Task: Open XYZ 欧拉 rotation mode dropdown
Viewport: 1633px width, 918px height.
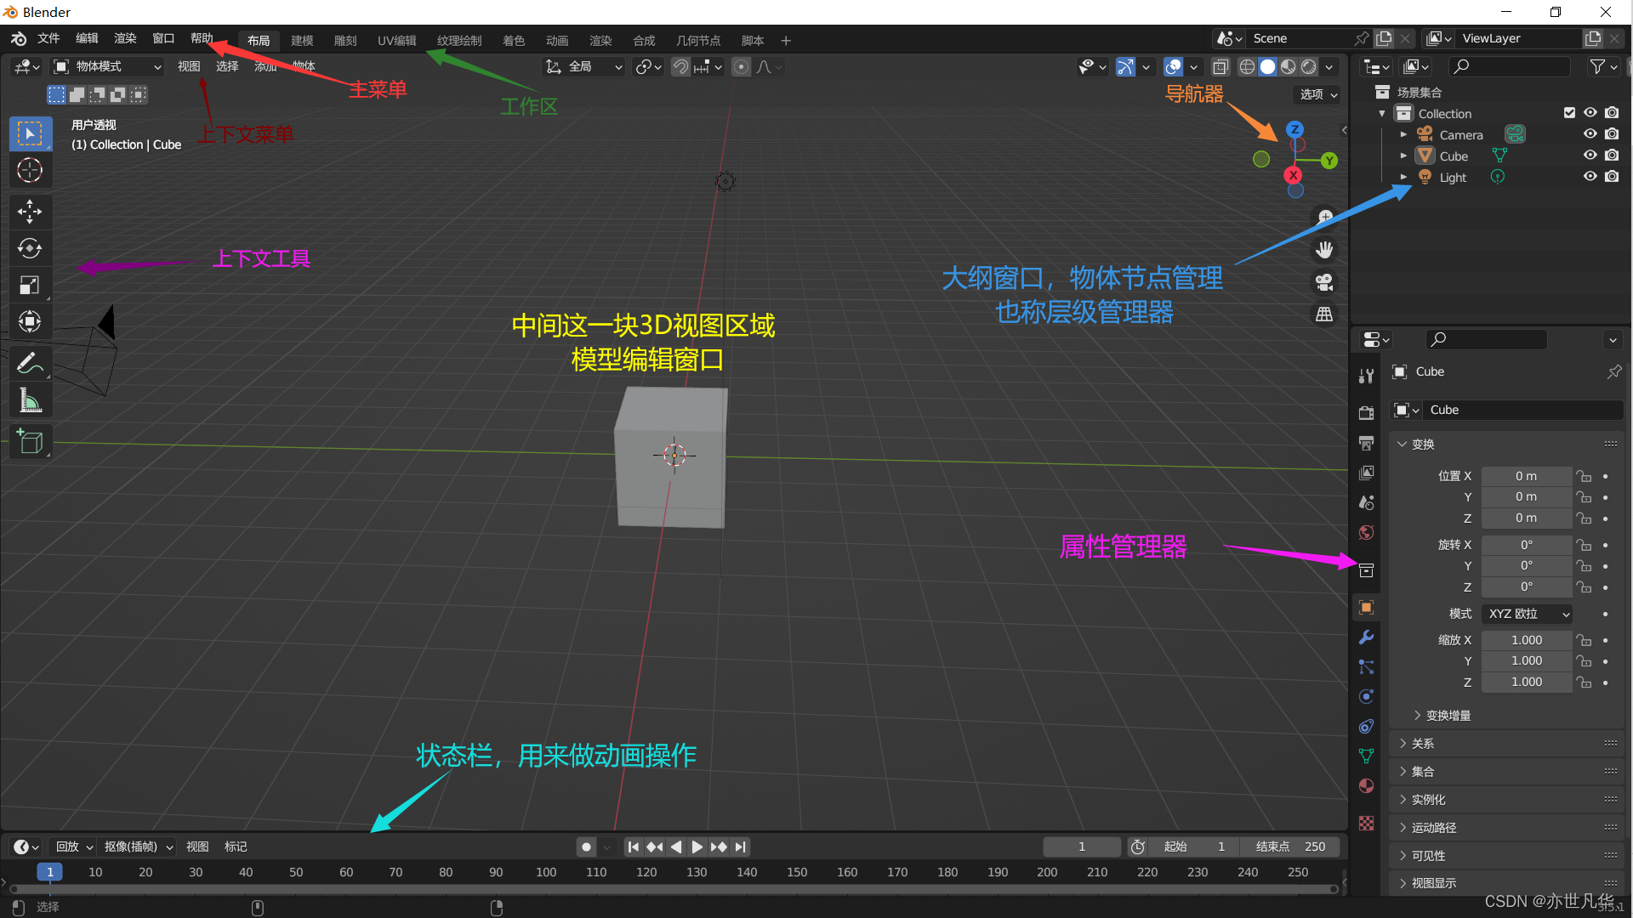Action: coord(1528,614)
